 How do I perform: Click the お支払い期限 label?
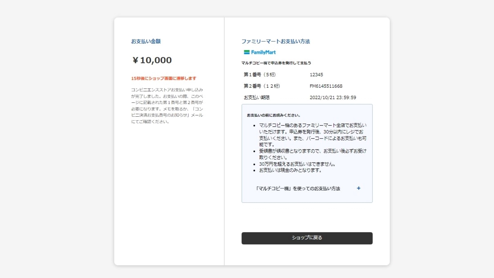click(x=257, y=98)
